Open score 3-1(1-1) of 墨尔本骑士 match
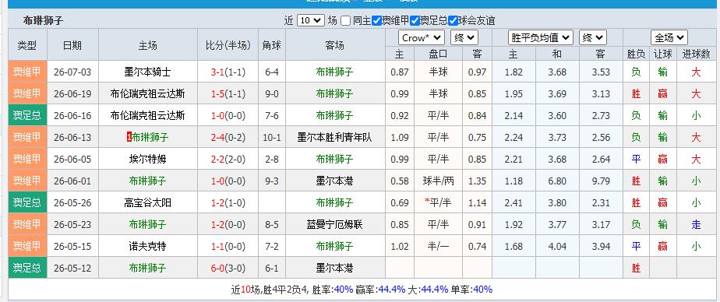This screenshot has height=302, width=720. tap(228, 72)
